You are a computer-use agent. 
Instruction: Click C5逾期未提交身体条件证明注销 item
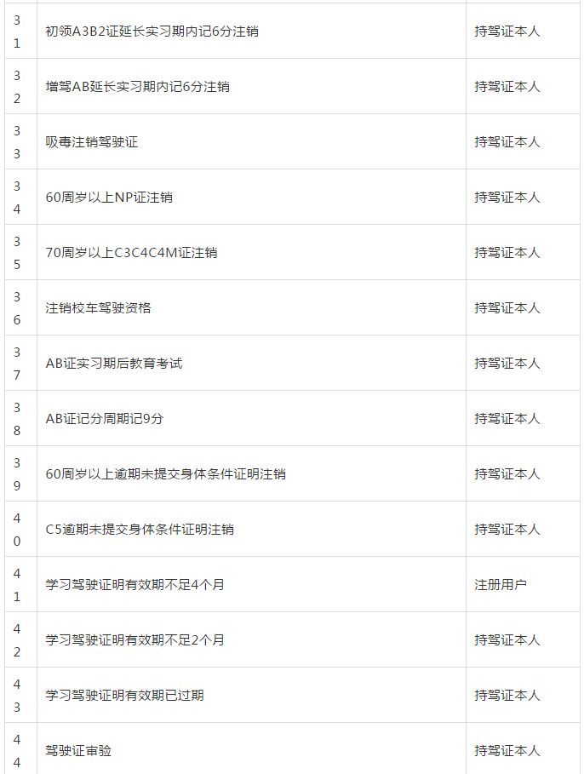pos(140,529)
